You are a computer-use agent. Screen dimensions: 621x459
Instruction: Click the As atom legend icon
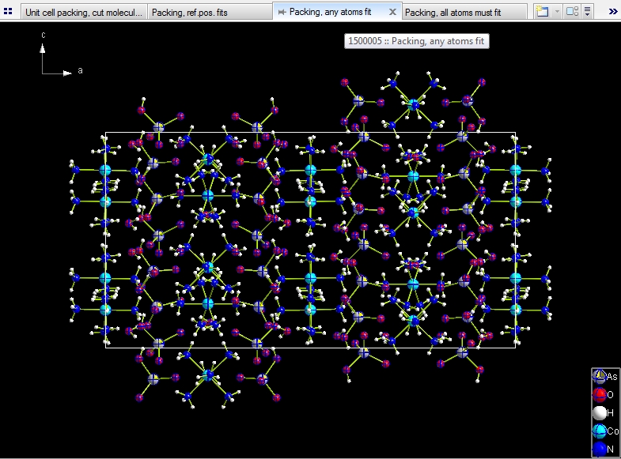tap(600, 377)
